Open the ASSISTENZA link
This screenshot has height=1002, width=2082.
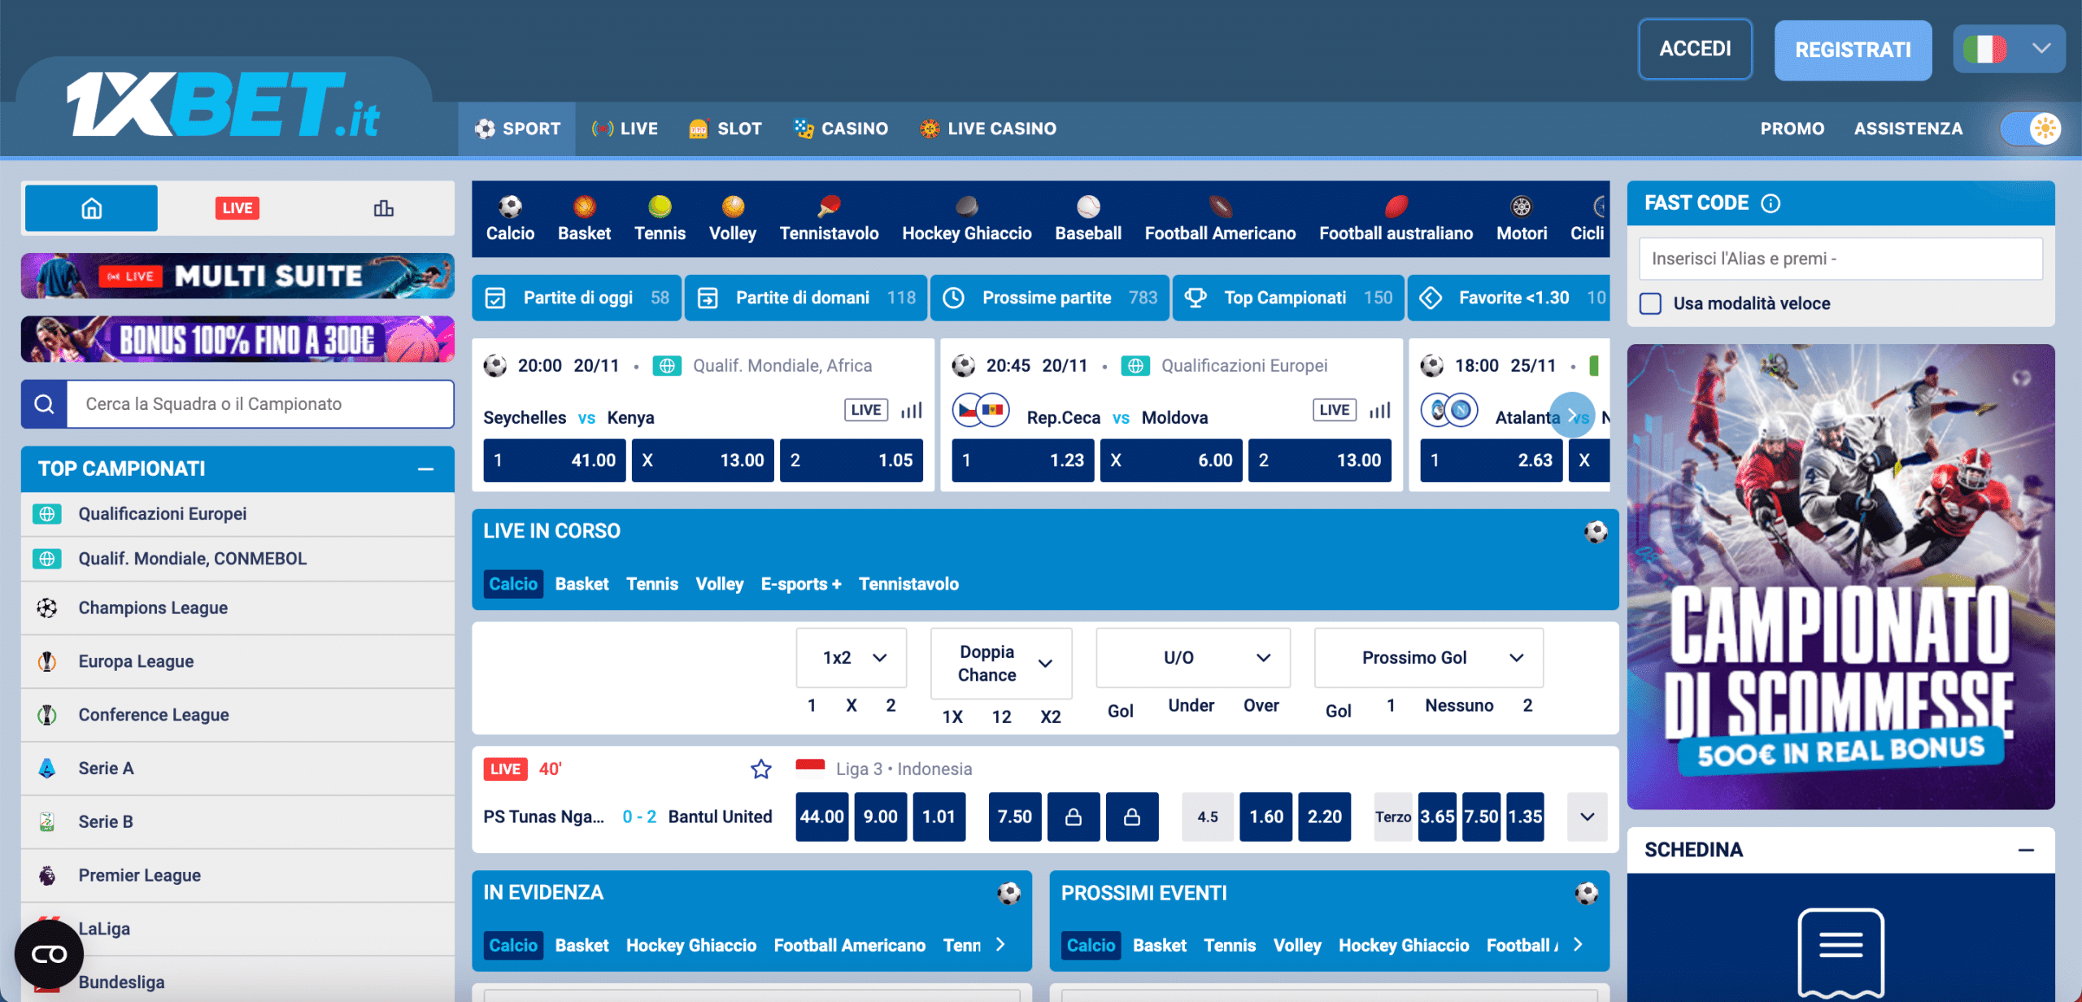(1908, 129)
